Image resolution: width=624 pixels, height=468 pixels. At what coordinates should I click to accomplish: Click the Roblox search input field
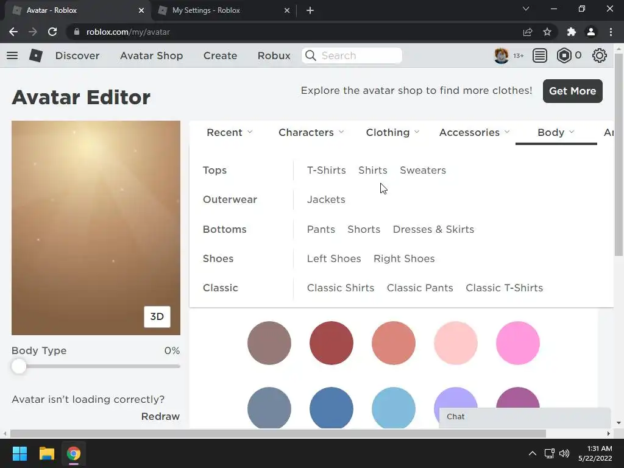tap(352, 55)
